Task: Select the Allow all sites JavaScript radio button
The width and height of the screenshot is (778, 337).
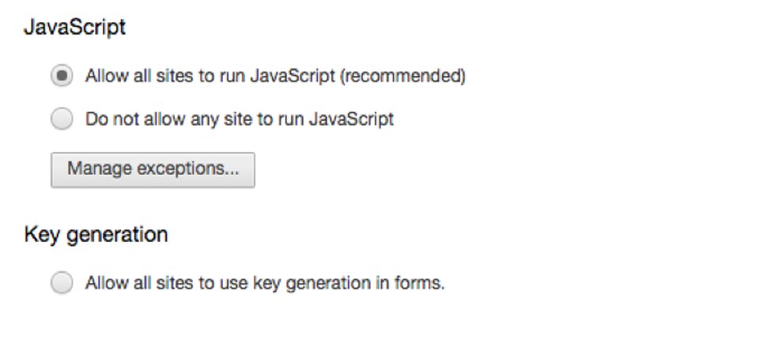Action: (61, 76)
